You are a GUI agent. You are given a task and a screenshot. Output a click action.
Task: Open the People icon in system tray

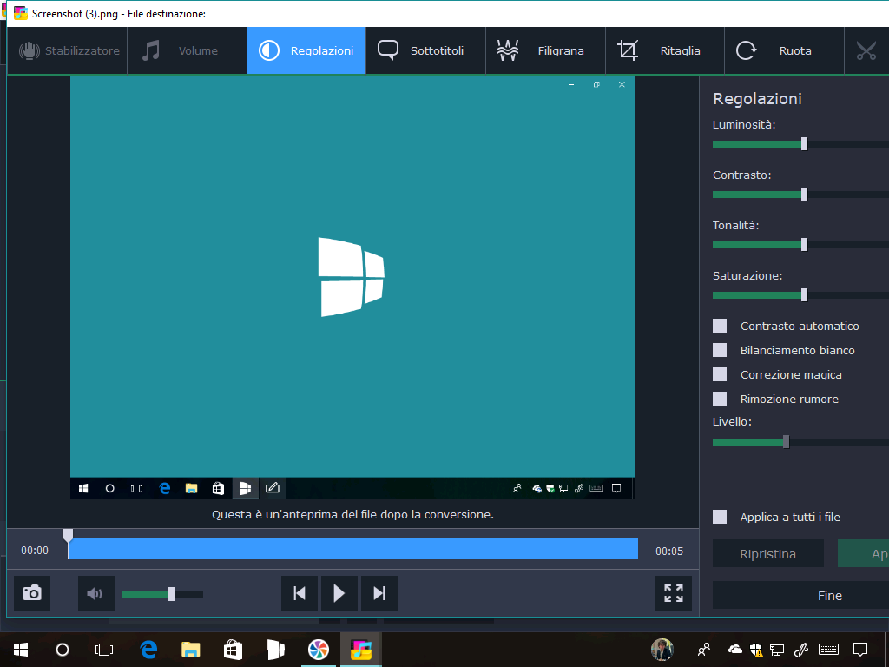[703, 650]
